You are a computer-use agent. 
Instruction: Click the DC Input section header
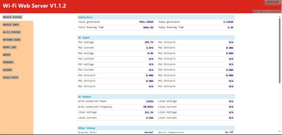tap(156, 38)
